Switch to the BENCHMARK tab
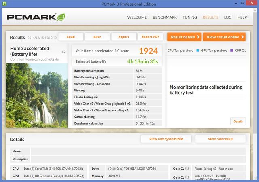 tap(165, 17)
